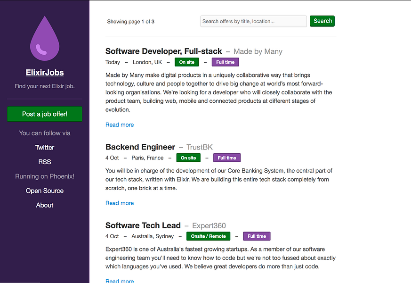411x283 pixels.
Task: Click the ElixirJobs site title
Action: tap(44, 72)
